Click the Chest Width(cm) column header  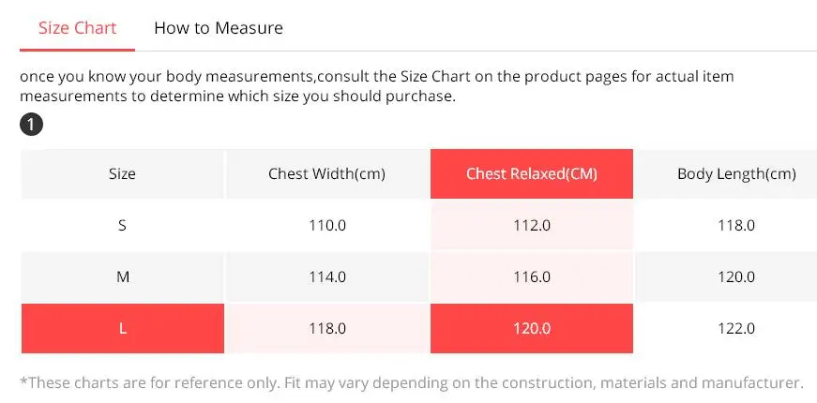326,173
